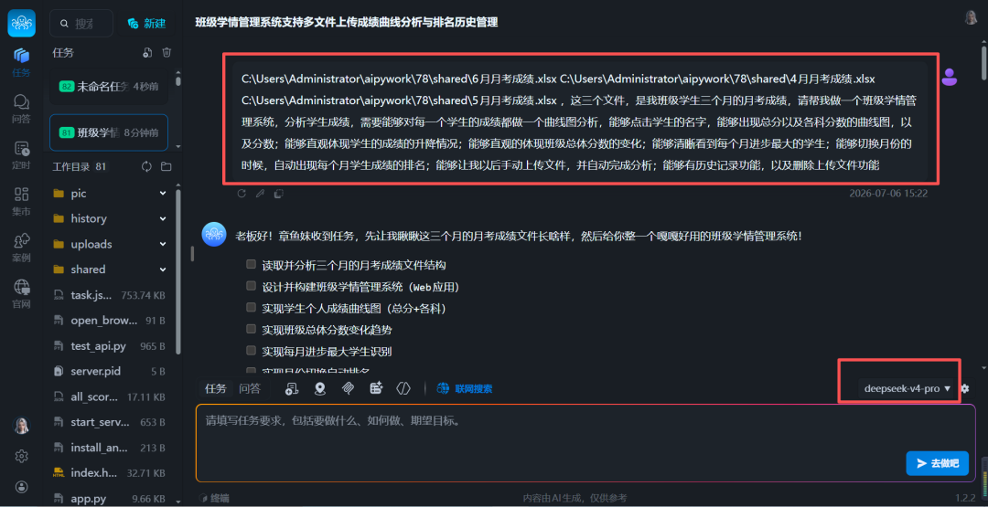Check 实现学生个人成绩曲线图 checkbox
This screenshot has width=988, height=507.
[252, 308]
